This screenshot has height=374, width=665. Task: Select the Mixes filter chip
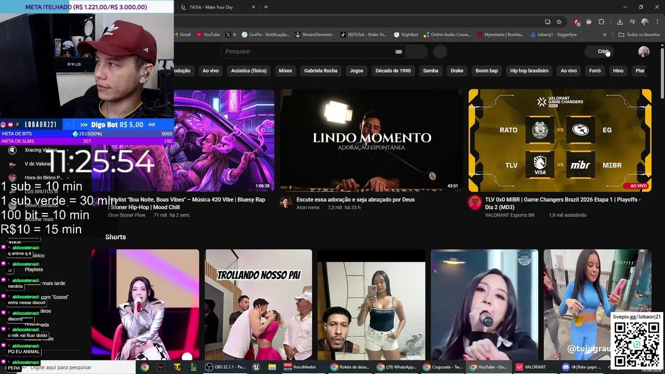tap(285, 71)
